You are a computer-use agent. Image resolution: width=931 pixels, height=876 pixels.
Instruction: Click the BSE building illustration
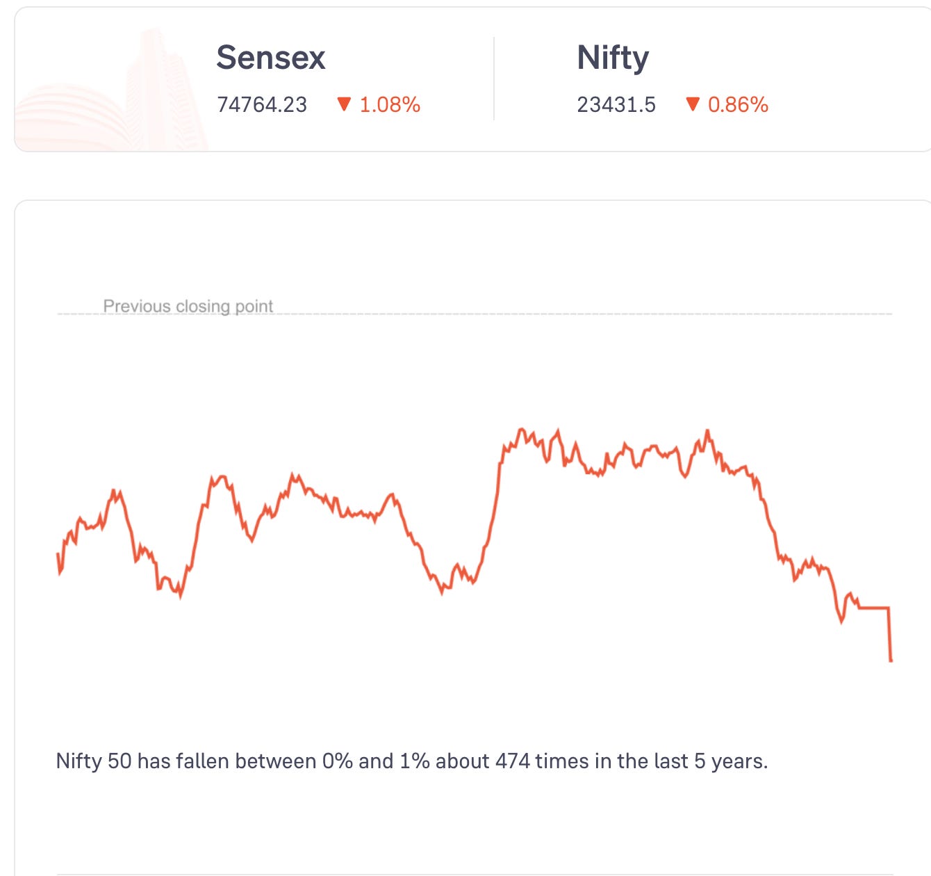click(111, 90)
